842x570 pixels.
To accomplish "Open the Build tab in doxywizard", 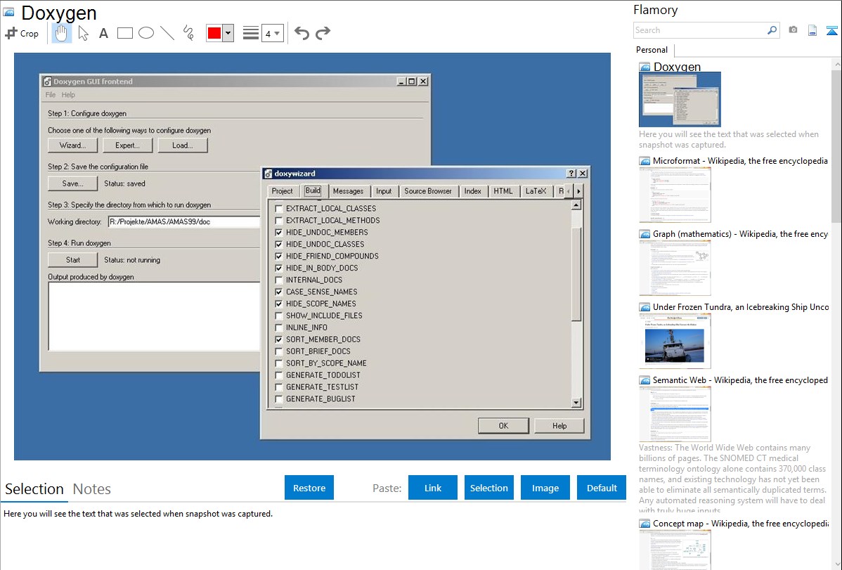I will click(313, 190).
